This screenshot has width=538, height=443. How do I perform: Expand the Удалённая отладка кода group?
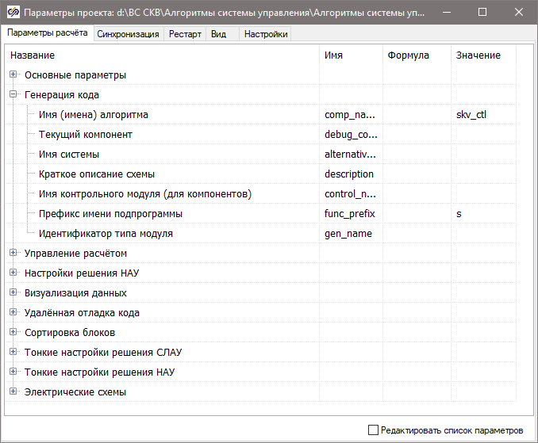point(13,312)
